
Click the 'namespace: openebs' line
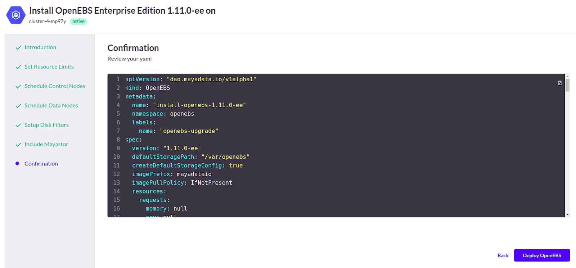point(163,114)
